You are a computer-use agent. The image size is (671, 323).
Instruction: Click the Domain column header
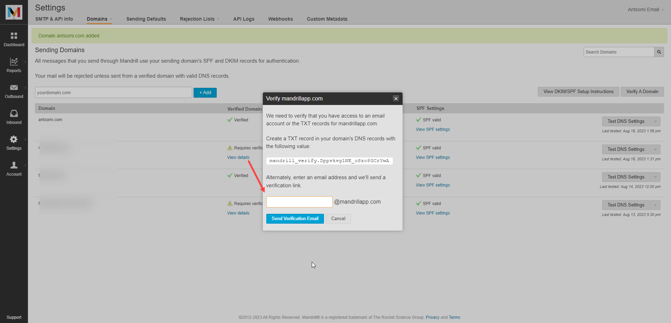click(x=47, y=108)
